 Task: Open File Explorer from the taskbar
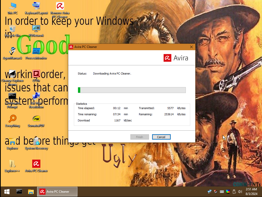pos(31,191)
